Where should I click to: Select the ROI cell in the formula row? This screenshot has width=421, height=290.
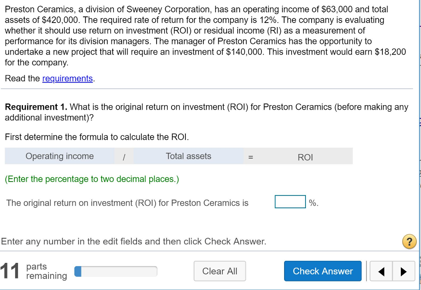pos(306,157)
